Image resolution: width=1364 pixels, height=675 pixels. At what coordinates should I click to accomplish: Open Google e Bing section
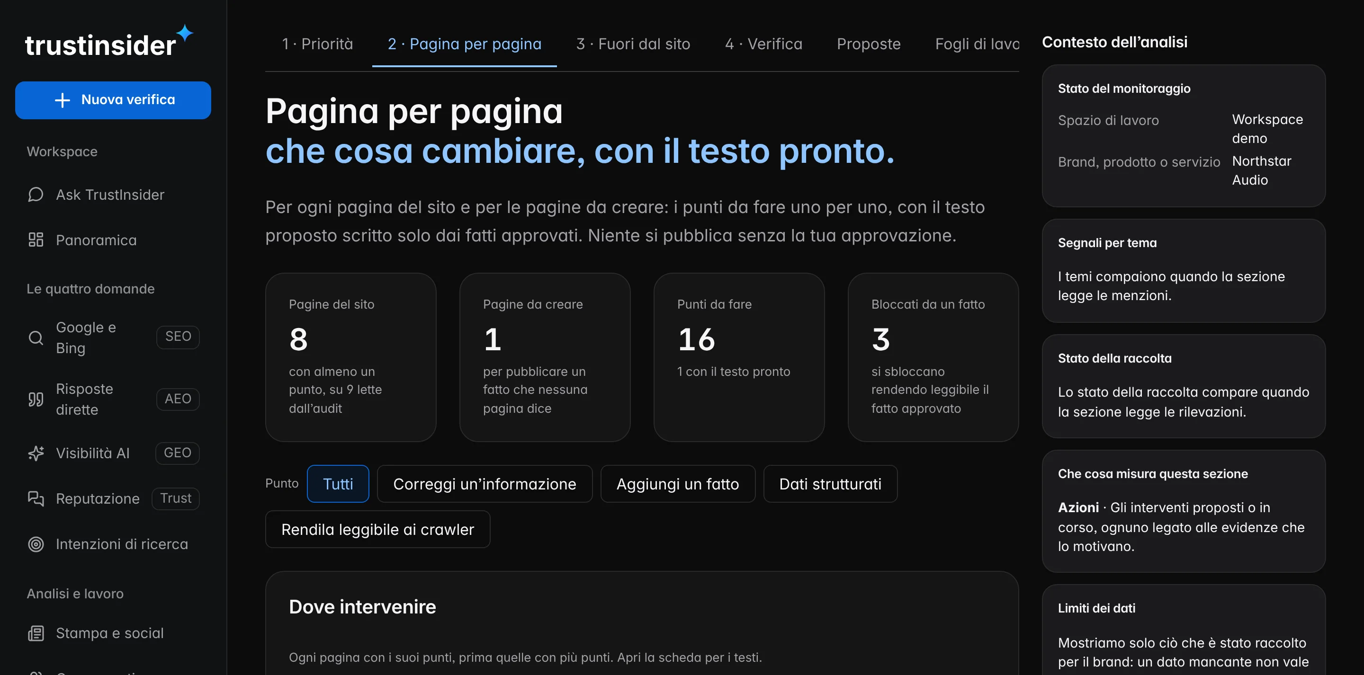[113, 338]
